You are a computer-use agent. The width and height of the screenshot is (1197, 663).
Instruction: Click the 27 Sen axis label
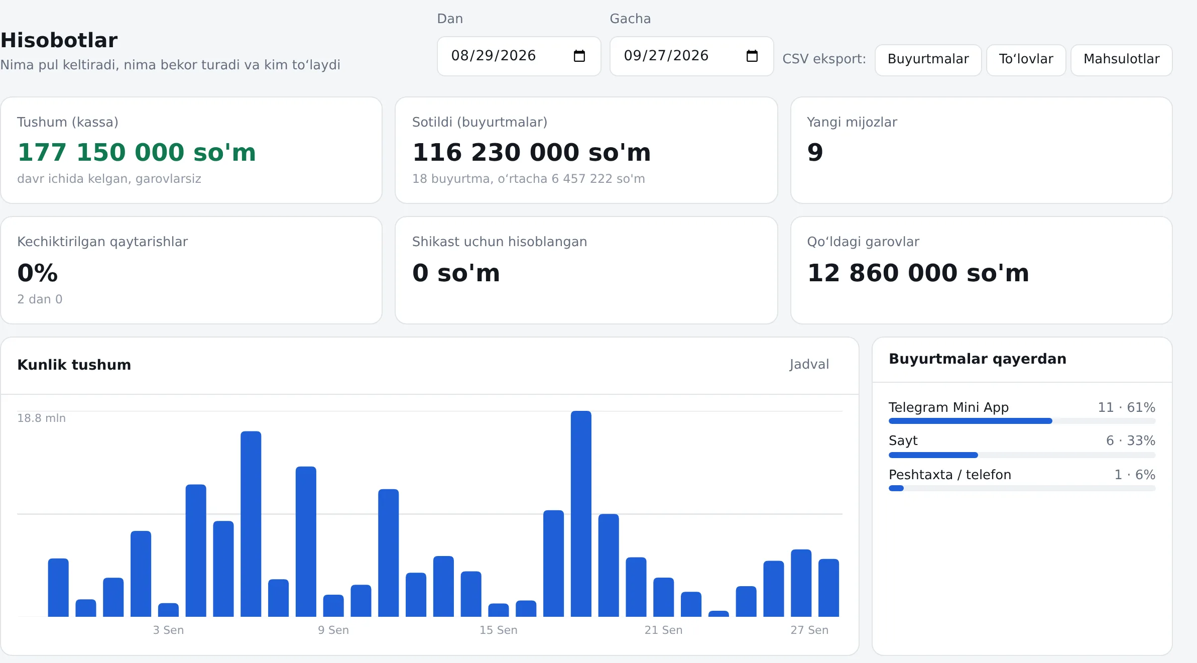(809, 630)
